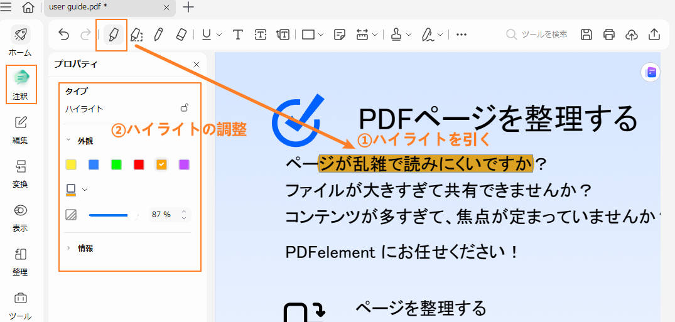Close the user guide.pdf tab
Image resolution: width=675 pixels, height=322 pixels.
pos(166,8)
